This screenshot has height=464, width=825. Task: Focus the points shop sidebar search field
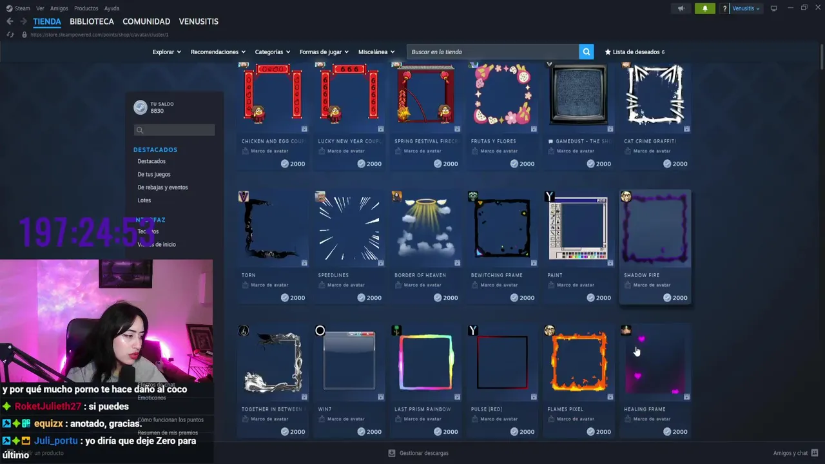[174, 130]
